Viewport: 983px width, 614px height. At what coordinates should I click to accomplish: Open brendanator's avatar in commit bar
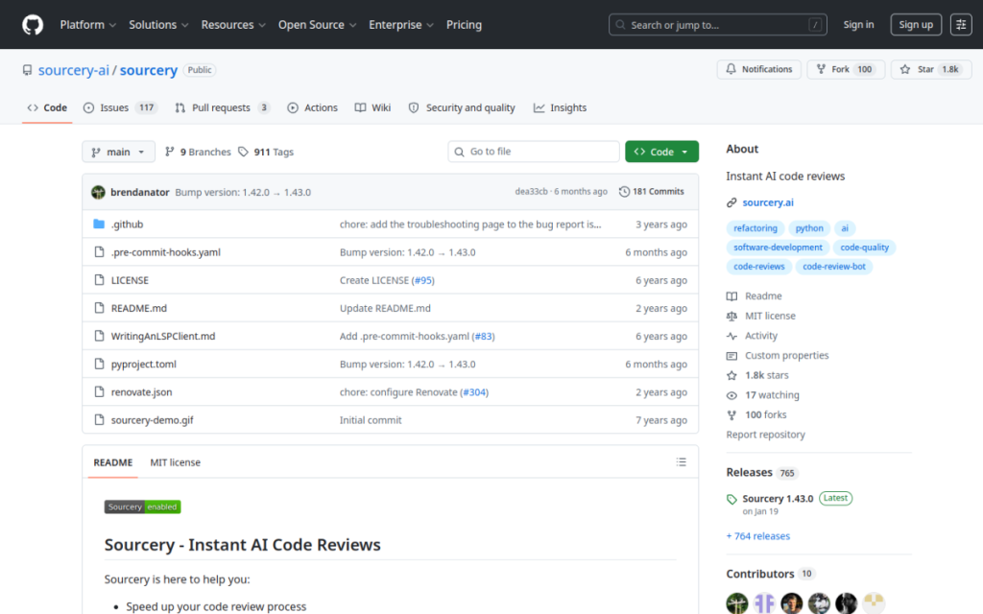pos(99,192)
